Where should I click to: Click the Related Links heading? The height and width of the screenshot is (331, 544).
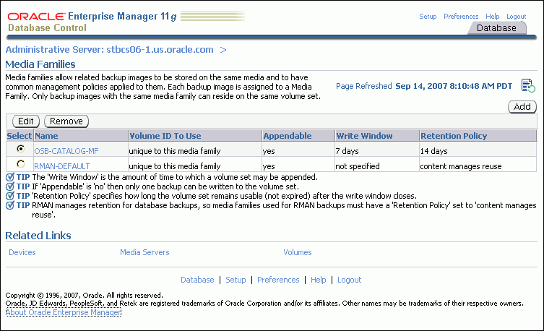point(38,236)
